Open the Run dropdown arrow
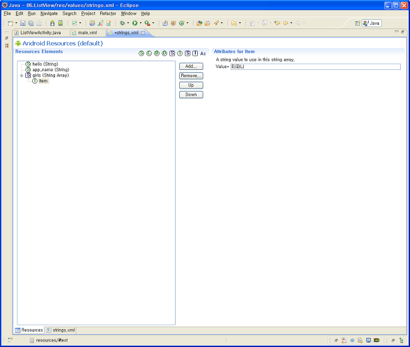The width and height of the screenshot is (410, 347). 140,23
